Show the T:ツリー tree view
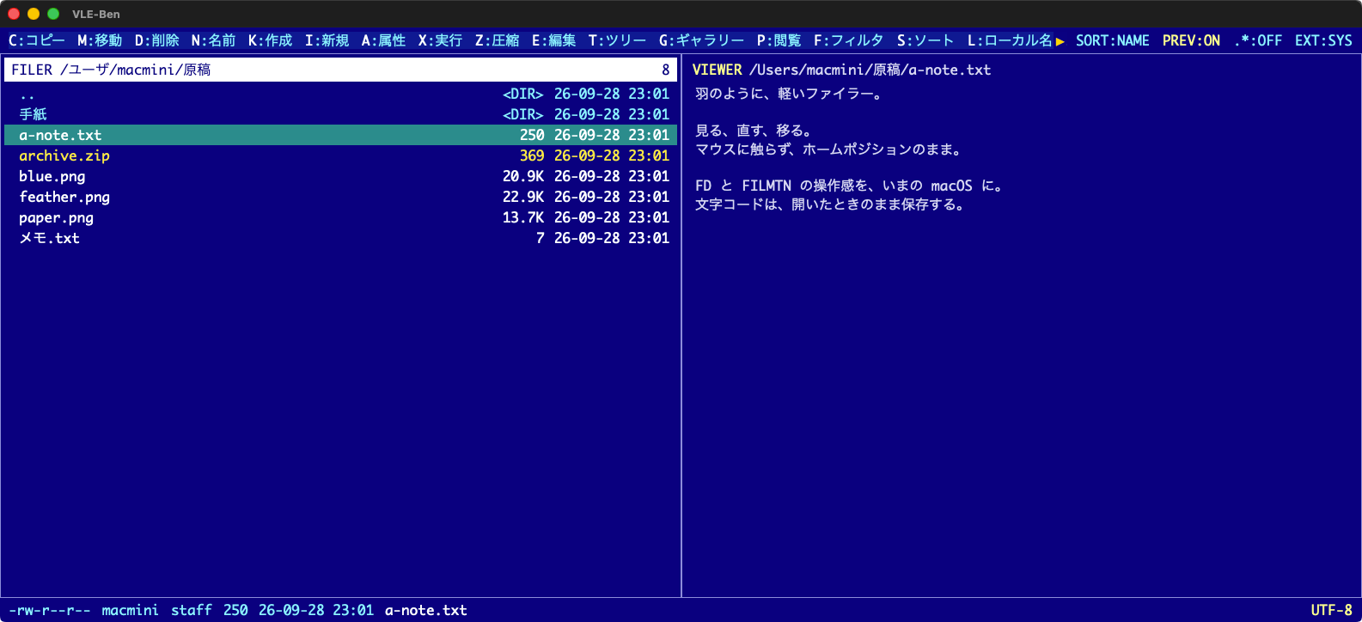Screen dimensions: 1362x622 618,40
